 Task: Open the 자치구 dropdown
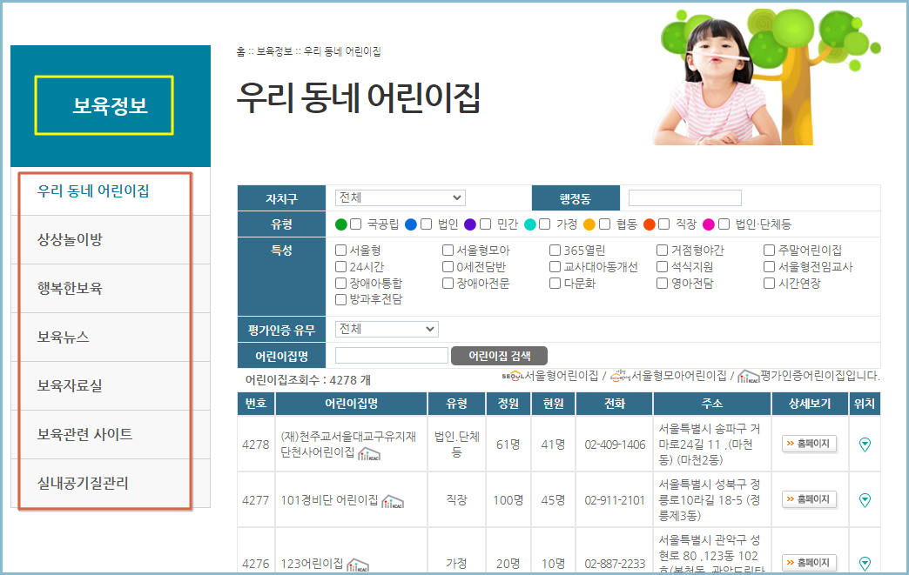pyautogui.click(x=401, y=197)
